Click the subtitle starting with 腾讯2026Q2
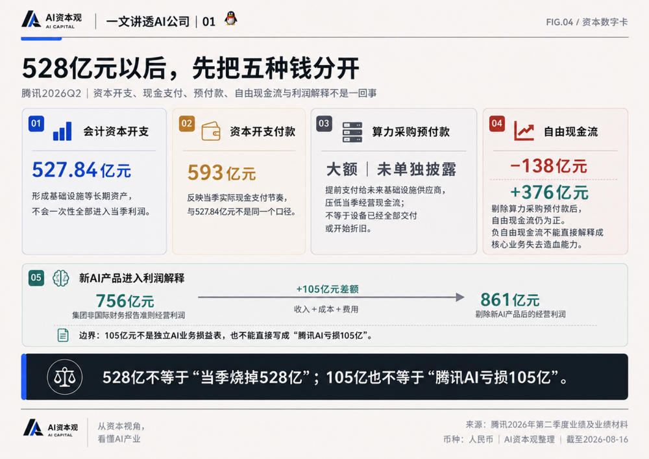This screenshot has width=649, height=459. (199, 93)
